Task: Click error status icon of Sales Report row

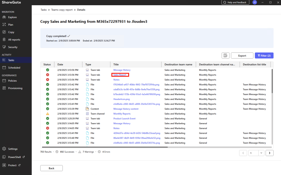Action: point(47,75)
